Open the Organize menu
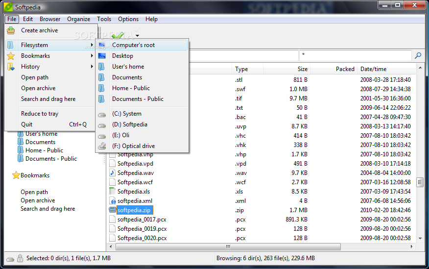Image resolution: width=429 pixels, height=269 pixels. (x=78, y=19)
